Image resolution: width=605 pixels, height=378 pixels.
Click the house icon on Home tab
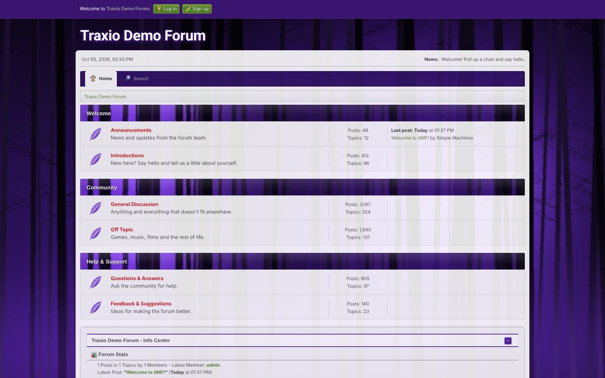click(93, 78)
